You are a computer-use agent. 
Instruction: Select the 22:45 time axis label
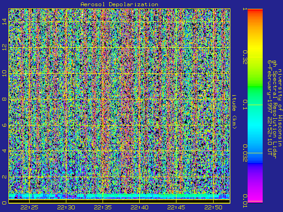point(176,208)
